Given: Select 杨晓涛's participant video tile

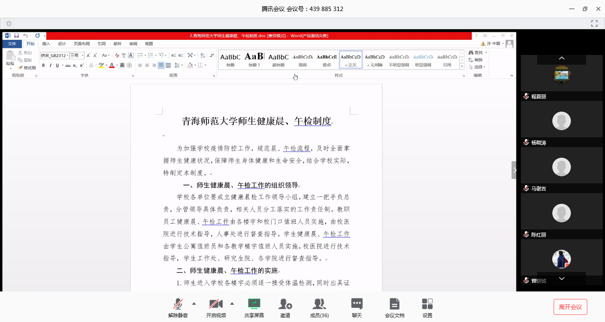Looking at the screenshot, I should pos(561,121).
